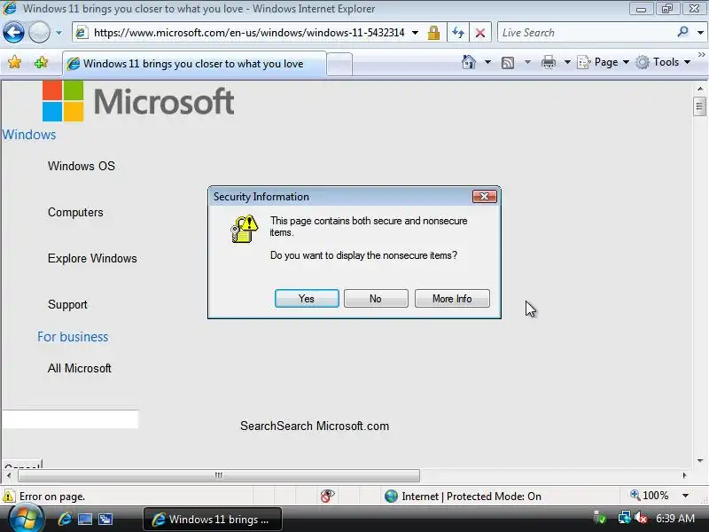Expand the Print options dropdown arrow
This screenshot has height=532, width=709.
tap(567, 62)
